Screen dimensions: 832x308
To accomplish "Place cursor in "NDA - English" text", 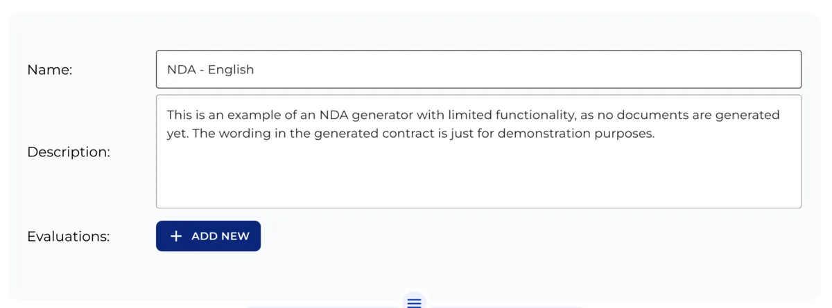I will click(211, 69).
